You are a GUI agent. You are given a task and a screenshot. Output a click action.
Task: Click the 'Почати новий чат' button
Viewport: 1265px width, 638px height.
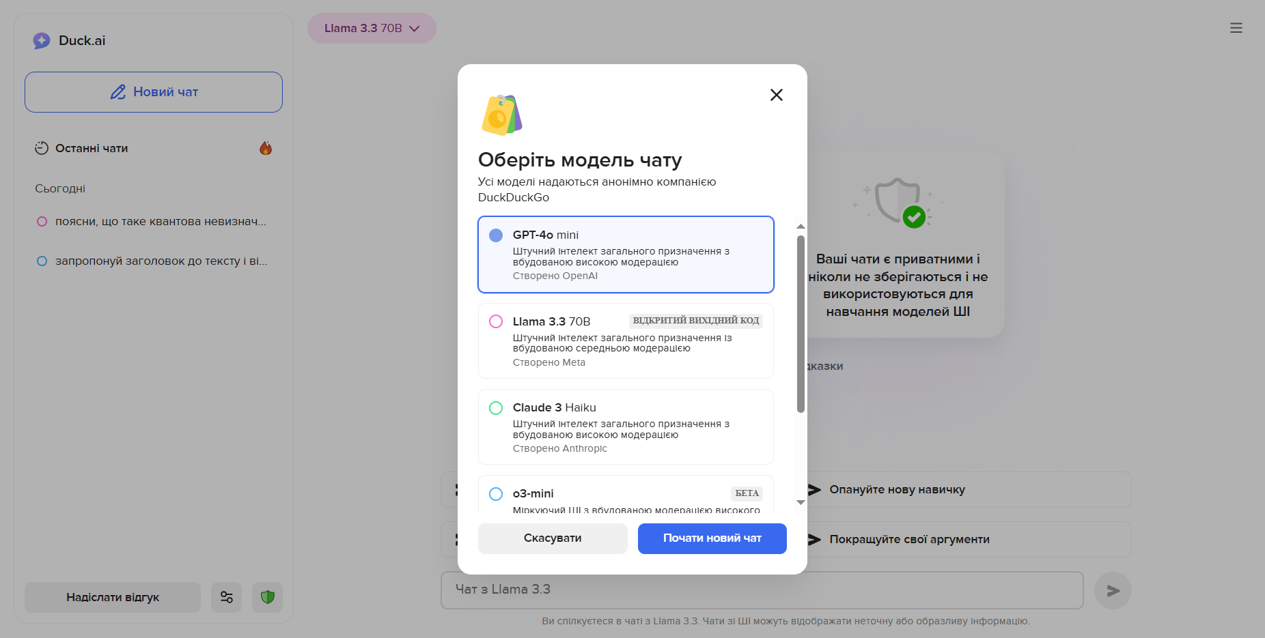click(x=712, y=538)
